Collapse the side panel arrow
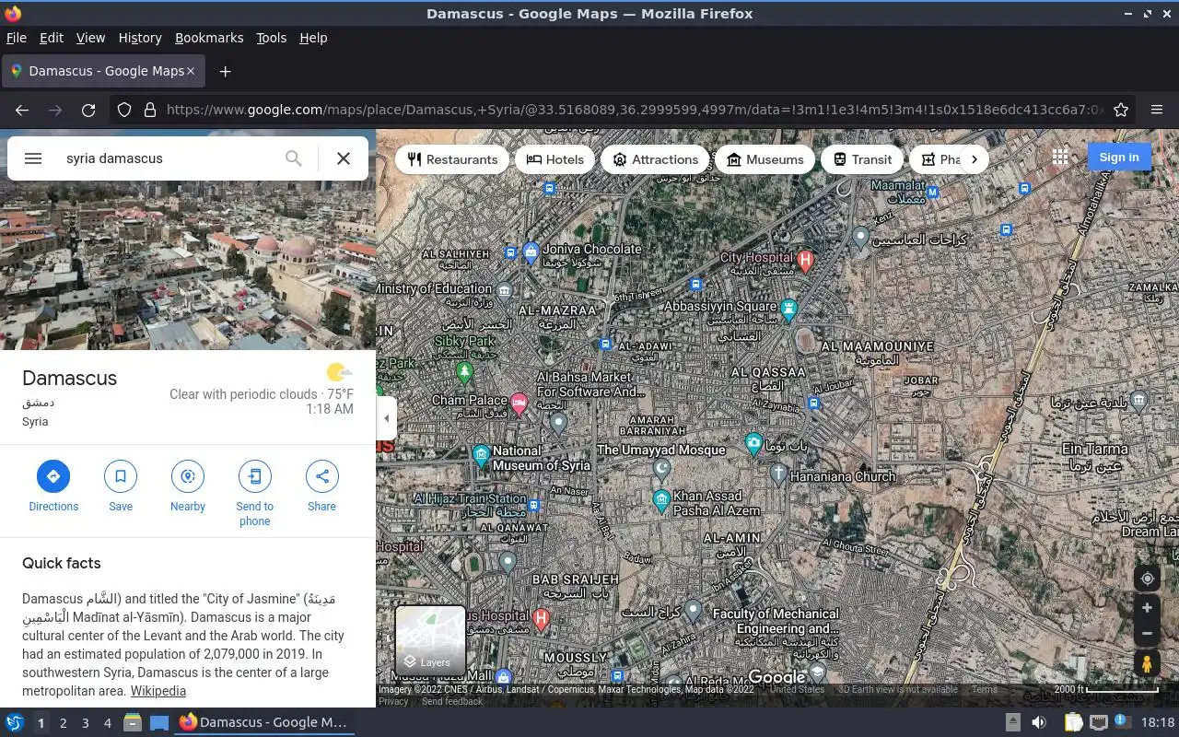This screenshot has height=737, width=1179. [x=387, y=418]
